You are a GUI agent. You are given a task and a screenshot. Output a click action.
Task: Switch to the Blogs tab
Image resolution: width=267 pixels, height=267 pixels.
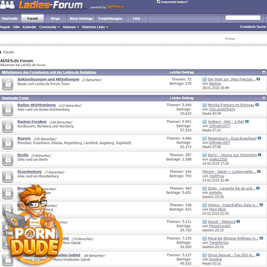[55, 19]
